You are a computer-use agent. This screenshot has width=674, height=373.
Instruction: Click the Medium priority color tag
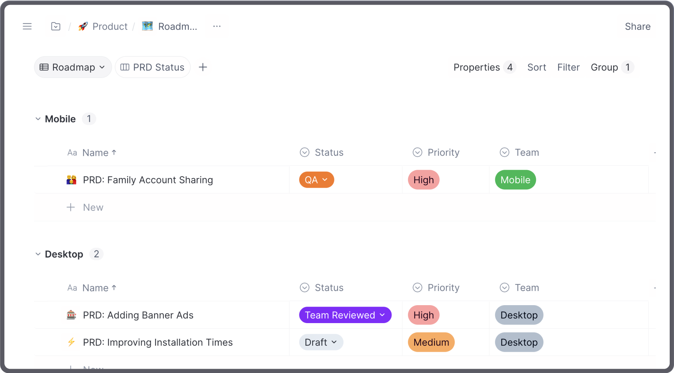431,342
